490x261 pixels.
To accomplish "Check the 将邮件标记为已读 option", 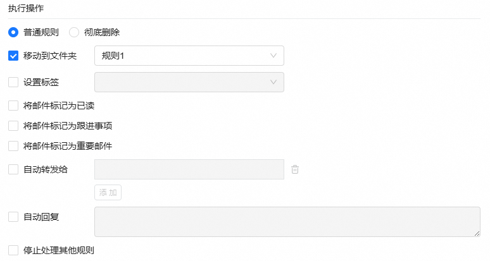I will click(x=13, y=106).
